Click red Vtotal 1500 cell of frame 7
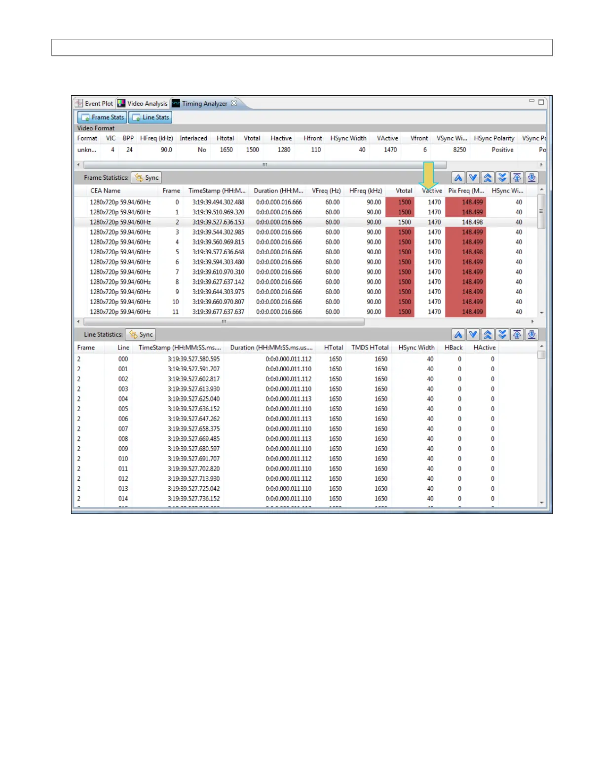This screenshot has height=782, width=604. [x=400, y=272]
